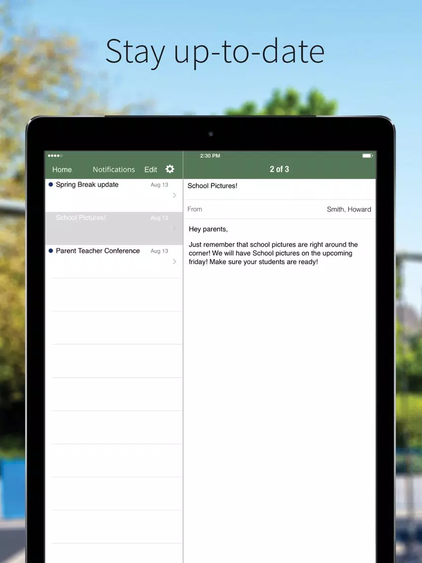Go back to Home
Image resolution: width=422 pixels, height=563 pixels.
tap(62, 169)
